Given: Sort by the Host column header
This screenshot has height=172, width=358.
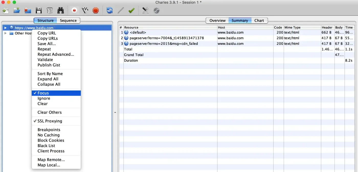Looking at the screenshot, I should pos(245,27).
